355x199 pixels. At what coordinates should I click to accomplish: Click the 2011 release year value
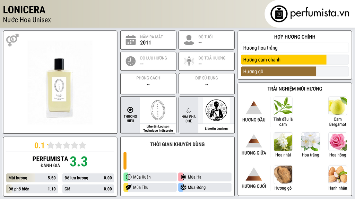click(145, 42)
